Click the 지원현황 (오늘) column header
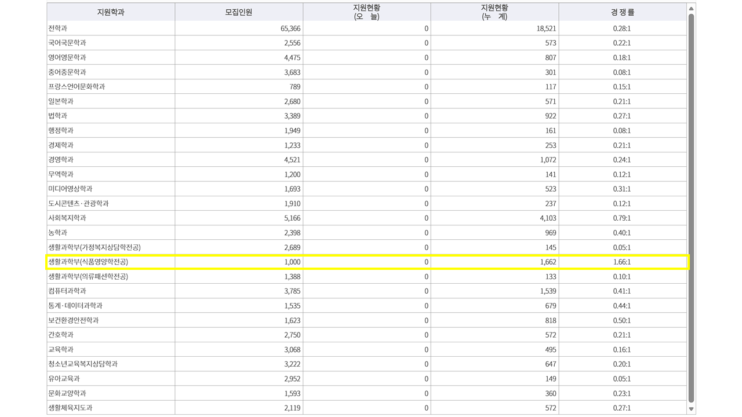Screen dimensions: 742x417 coord(367,12)
